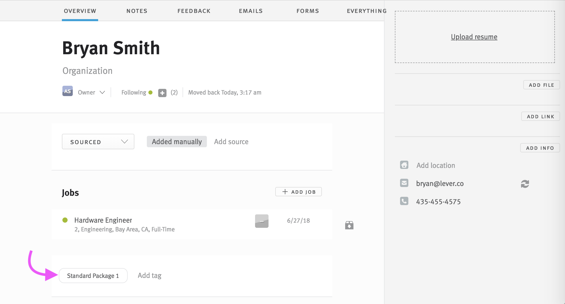Open the Hardware Engineer job posting
This screenshot has width=565, height=304.
(103, 220)
